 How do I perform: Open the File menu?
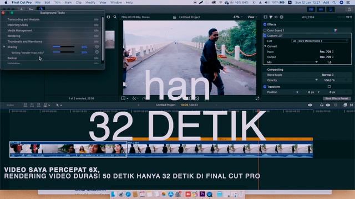tap(38, 2)
